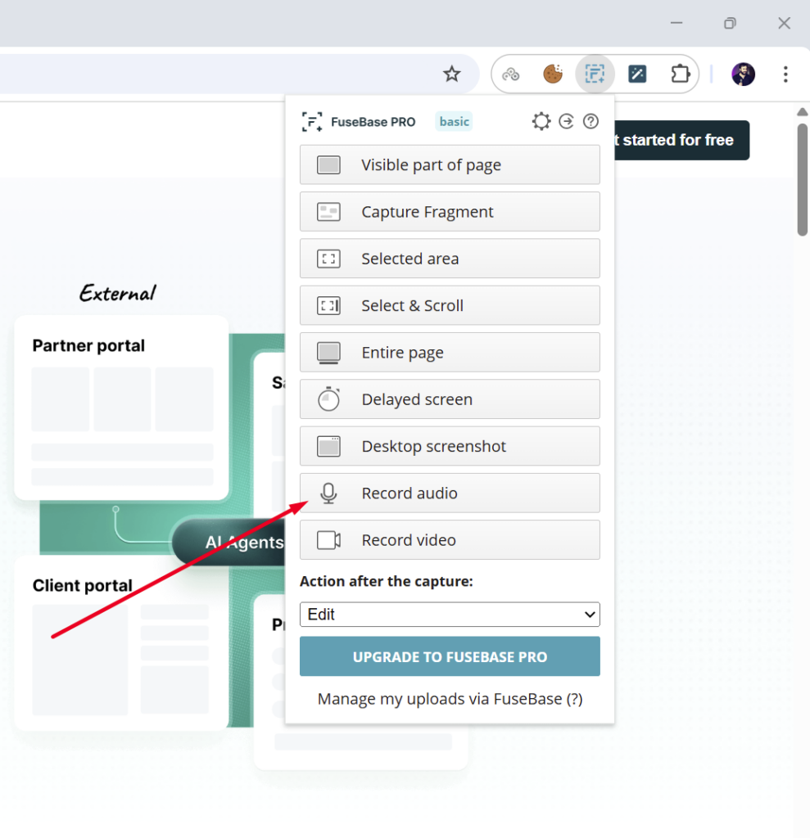Open the Action after capture dropdown
810x838 pixels.
[x=450, y=614]
